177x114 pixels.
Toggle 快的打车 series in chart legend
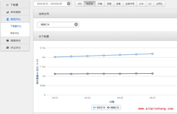point(99,108)
